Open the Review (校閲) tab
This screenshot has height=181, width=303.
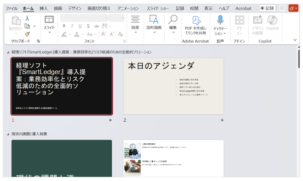tap(194, 8)
